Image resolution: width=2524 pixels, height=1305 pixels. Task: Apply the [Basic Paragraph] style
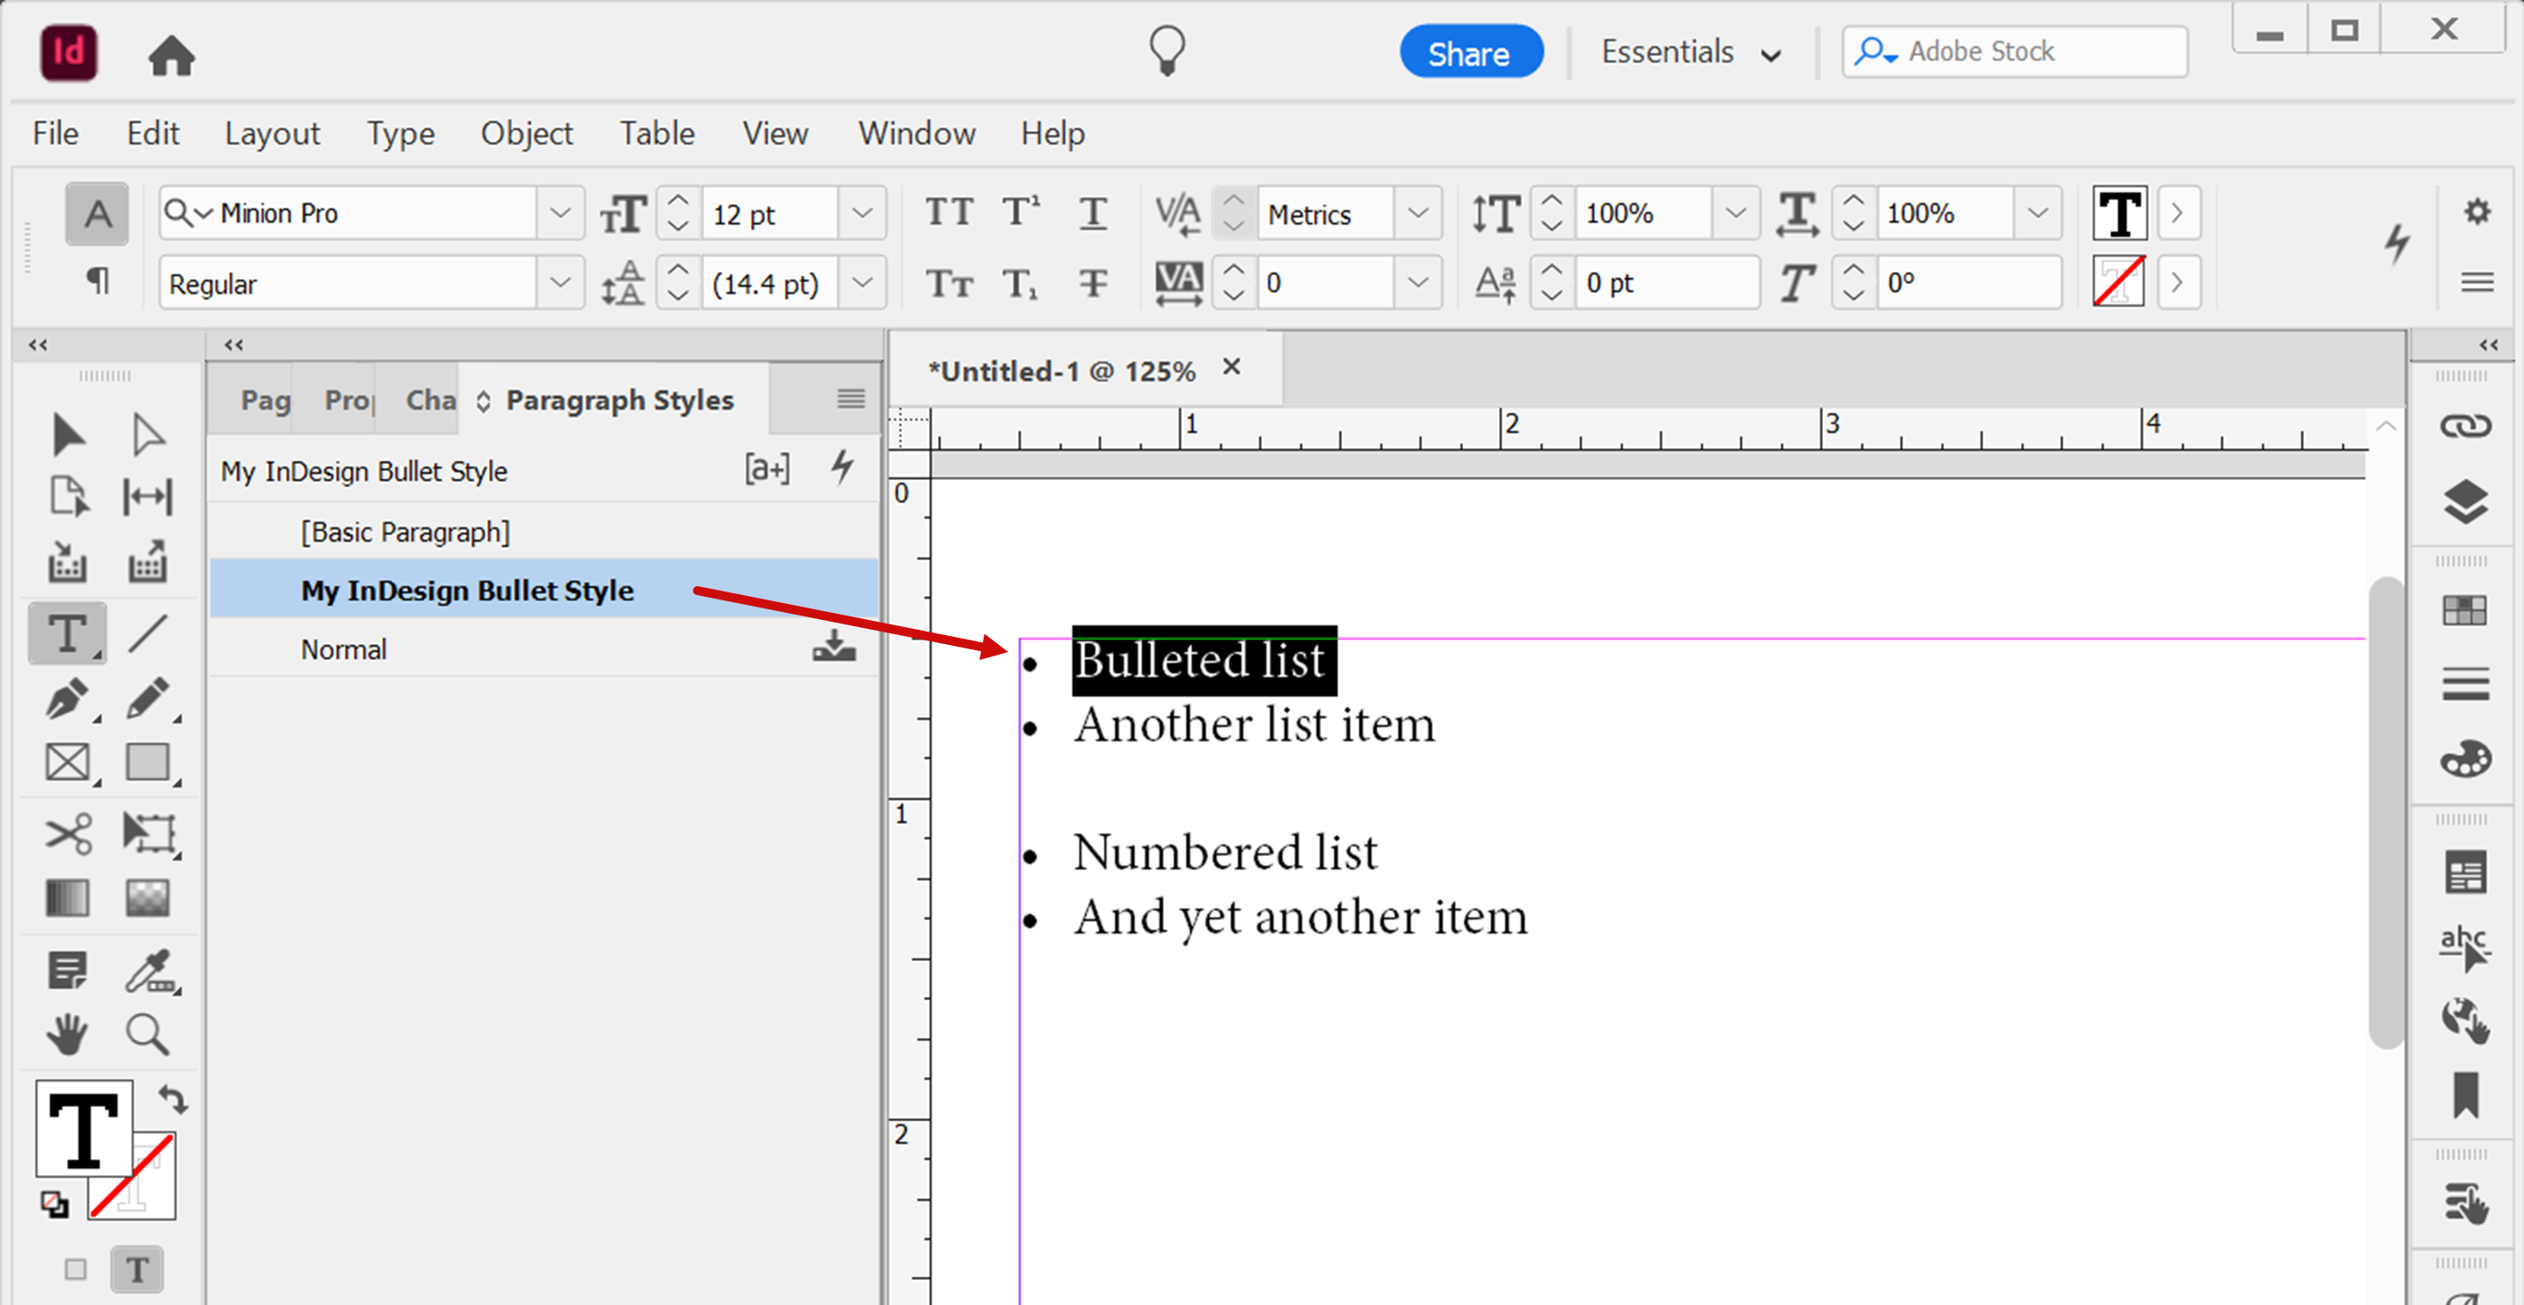click(x=405, y=531)
